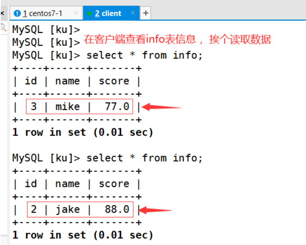Viewport: 306px width, 245px height.
Task: Click the topmost empty MySQL [ku]> prompt
Action: tap(46, 30)
